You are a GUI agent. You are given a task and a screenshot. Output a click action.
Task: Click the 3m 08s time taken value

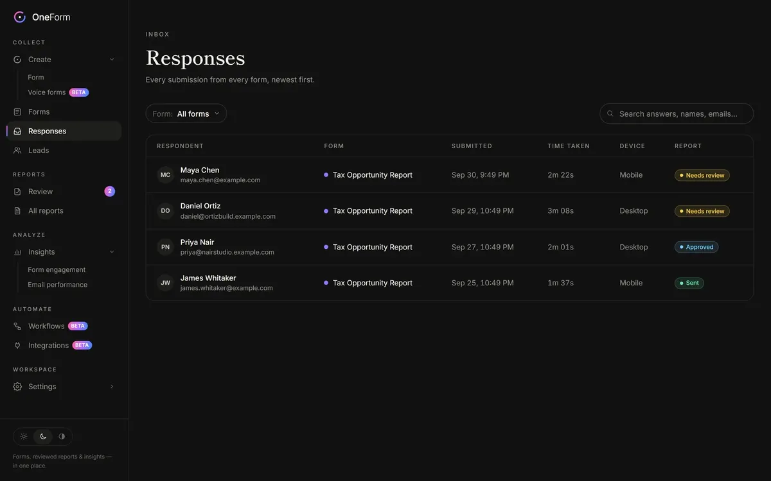pos(561,211)
